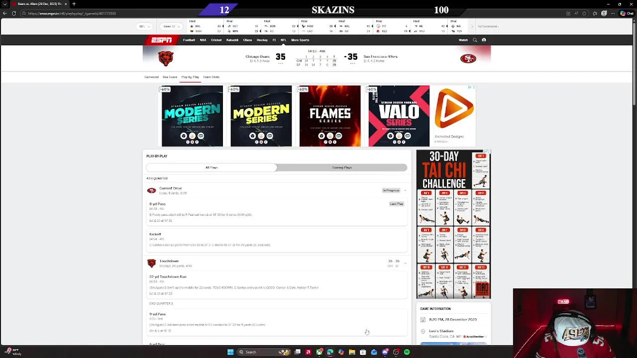Screen dimensions: 637x358
Task: Click the Chicago Bears logo in header
Action: (166, 58)
